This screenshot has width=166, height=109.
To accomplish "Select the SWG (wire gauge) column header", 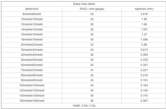I will click(x=92, y=9).
